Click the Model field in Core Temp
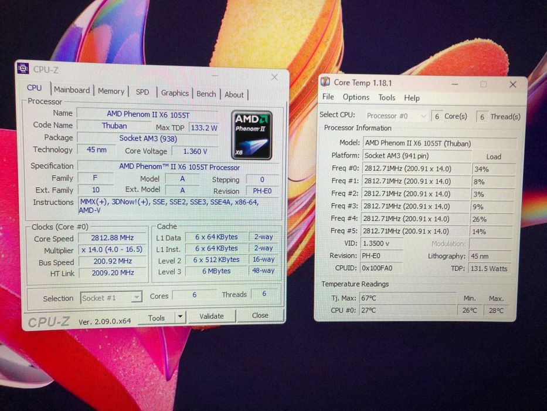Viewport: 547px width, 411px height. [x=440, y=143]
